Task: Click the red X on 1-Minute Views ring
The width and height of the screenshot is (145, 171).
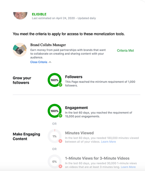Action: (60, 166)
